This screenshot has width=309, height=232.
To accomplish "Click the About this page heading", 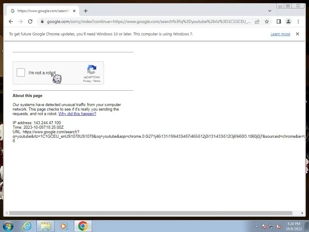I will click(27, 95).
